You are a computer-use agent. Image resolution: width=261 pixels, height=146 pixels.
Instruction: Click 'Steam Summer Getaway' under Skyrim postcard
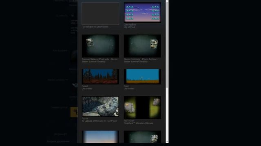pyautogui.click(x=93, y=62)
